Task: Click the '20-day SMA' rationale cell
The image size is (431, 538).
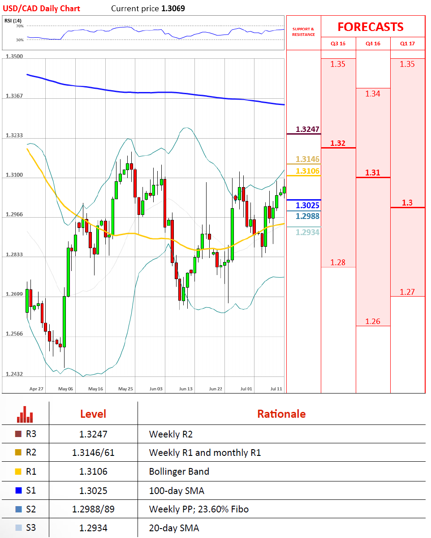Action: point(174,528)
